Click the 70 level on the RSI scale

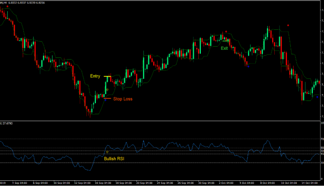click(x=321, y=139)
